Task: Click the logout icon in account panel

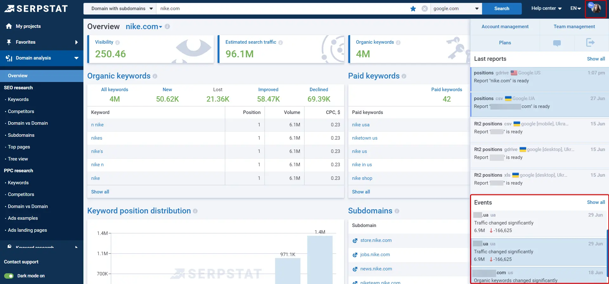Action: point(590,42)
